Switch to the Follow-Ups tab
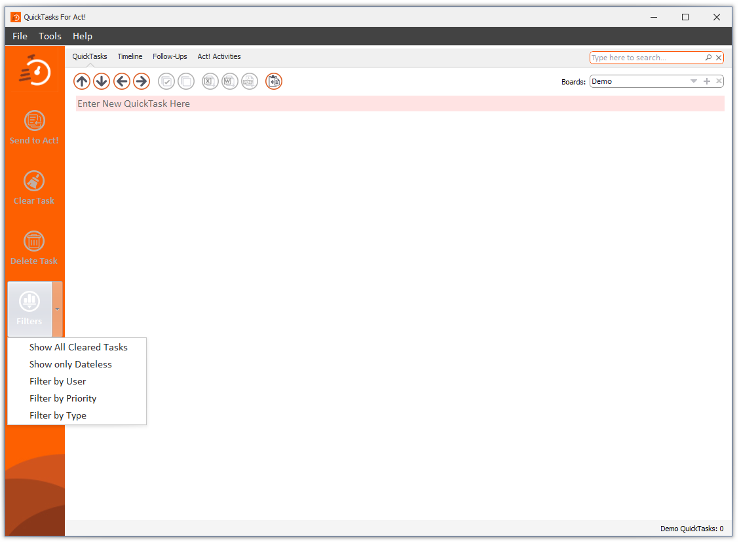The image size is (739, 543). click(170, 56)
